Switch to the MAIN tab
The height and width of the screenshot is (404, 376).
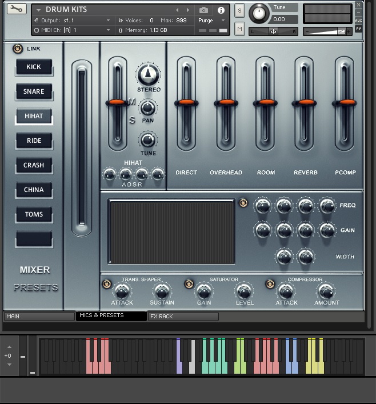pyautogui.click(x=39, y=317)
